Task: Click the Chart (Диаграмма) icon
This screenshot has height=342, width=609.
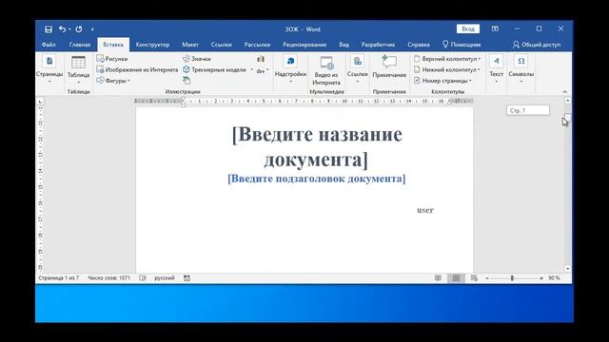Action: coord(261,59)
